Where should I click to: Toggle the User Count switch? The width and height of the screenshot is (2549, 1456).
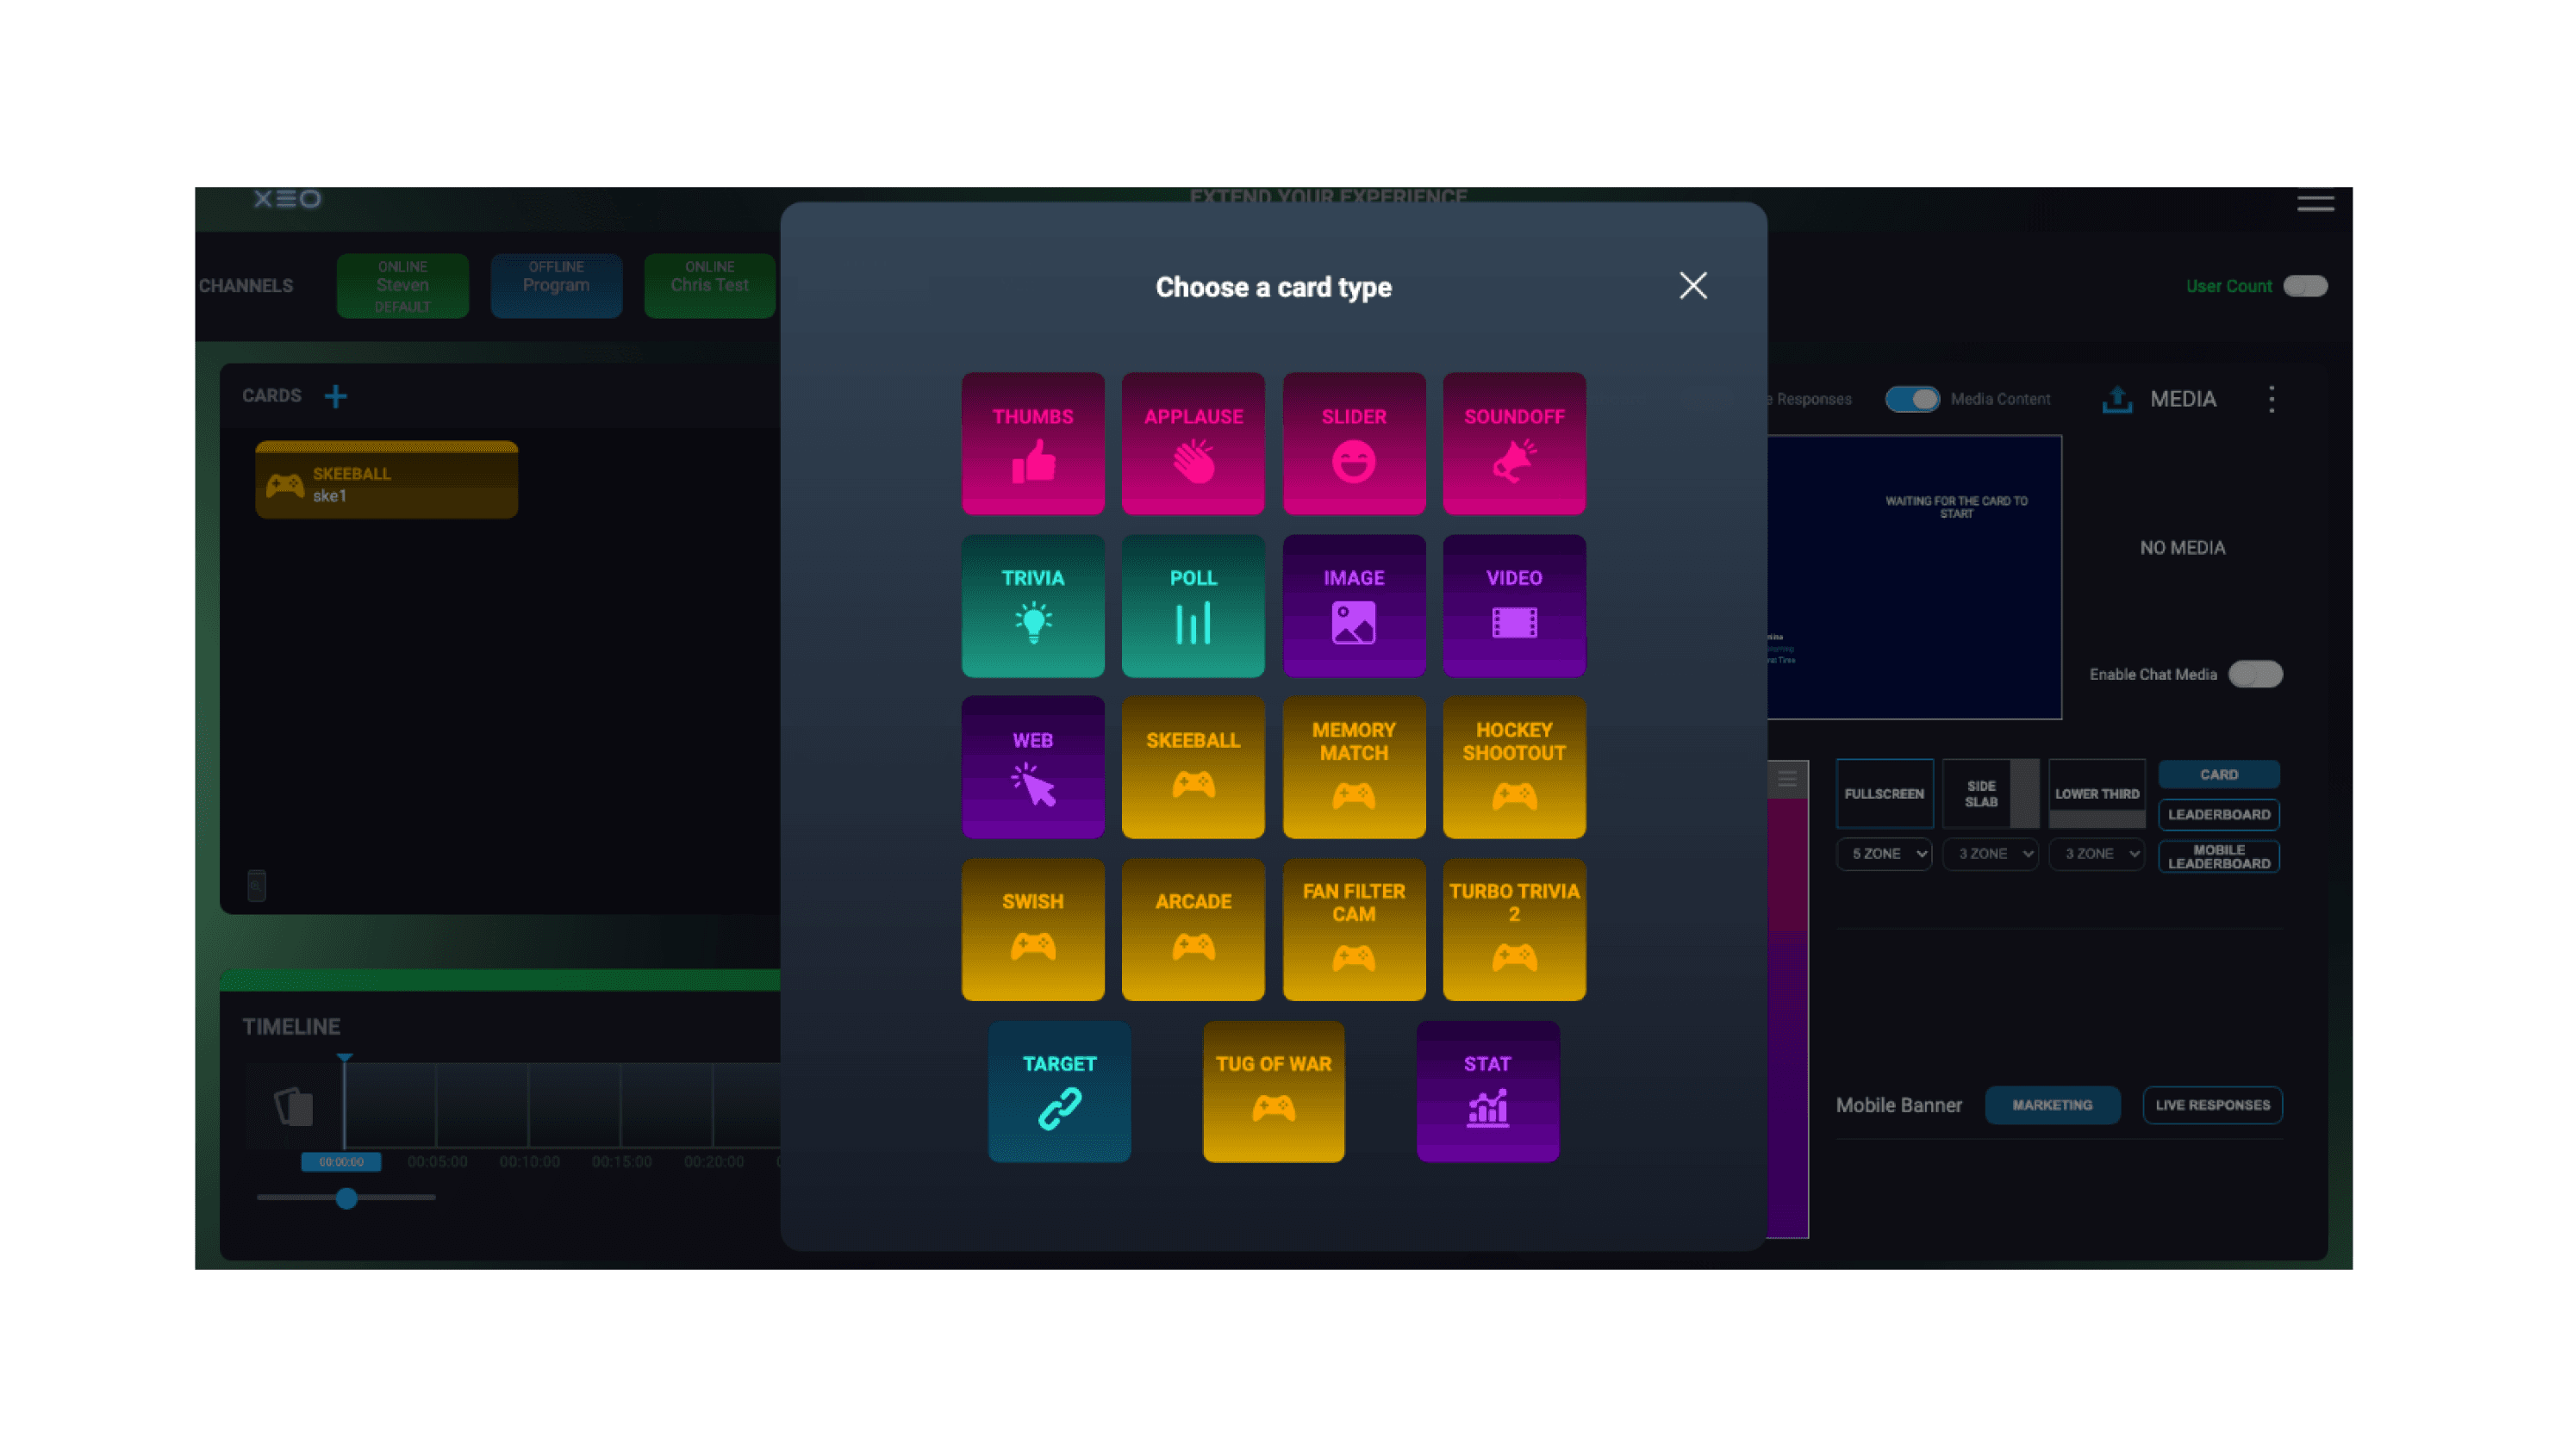[2308, 285]
